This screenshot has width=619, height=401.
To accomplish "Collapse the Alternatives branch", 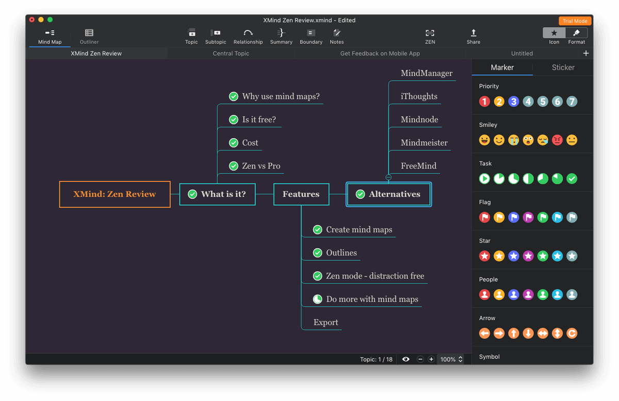I will coord(388,177).
